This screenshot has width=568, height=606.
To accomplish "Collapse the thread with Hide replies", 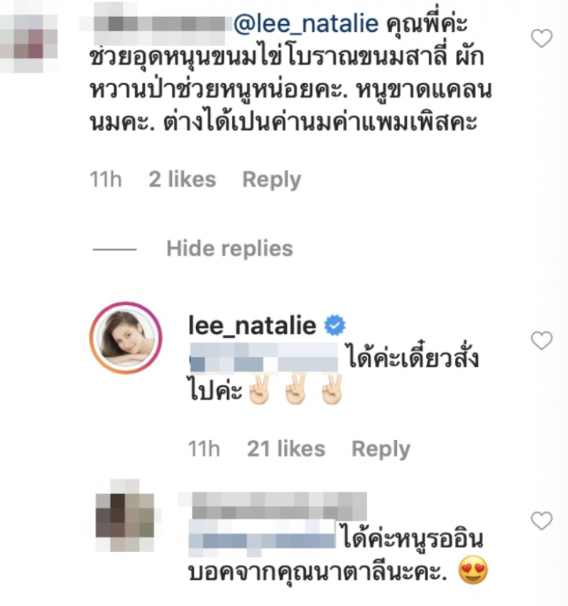I will pos(229,248).
